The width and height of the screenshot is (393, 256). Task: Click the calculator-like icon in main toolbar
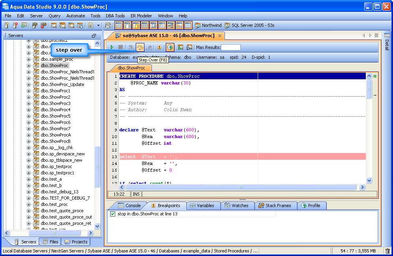click(x=108, y=25)
